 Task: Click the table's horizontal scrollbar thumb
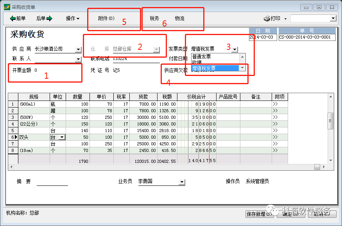(317, 167)
